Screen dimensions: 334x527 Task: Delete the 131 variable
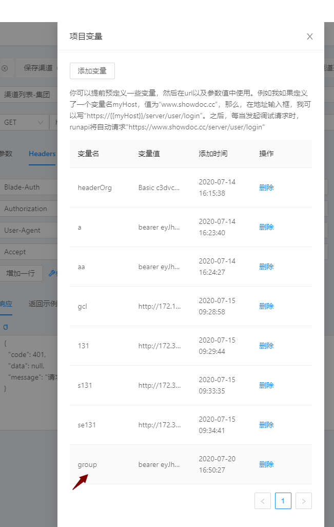tap(266, 346)
